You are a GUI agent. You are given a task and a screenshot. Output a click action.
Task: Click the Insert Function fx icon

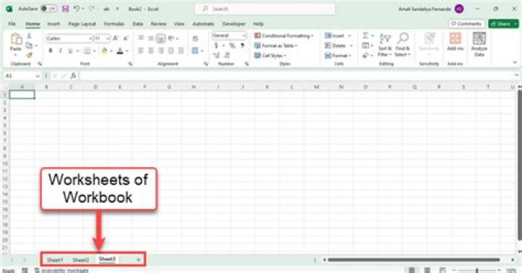click(73, 76)
